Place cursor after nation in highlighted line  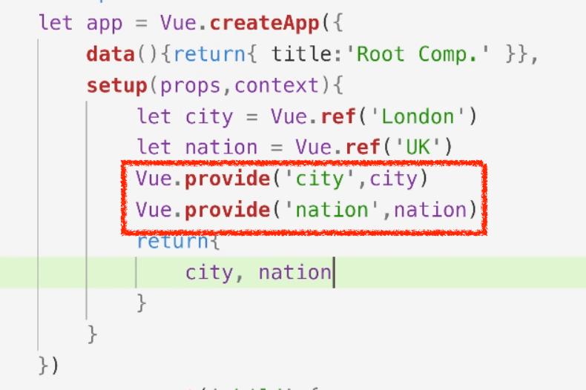333,272
